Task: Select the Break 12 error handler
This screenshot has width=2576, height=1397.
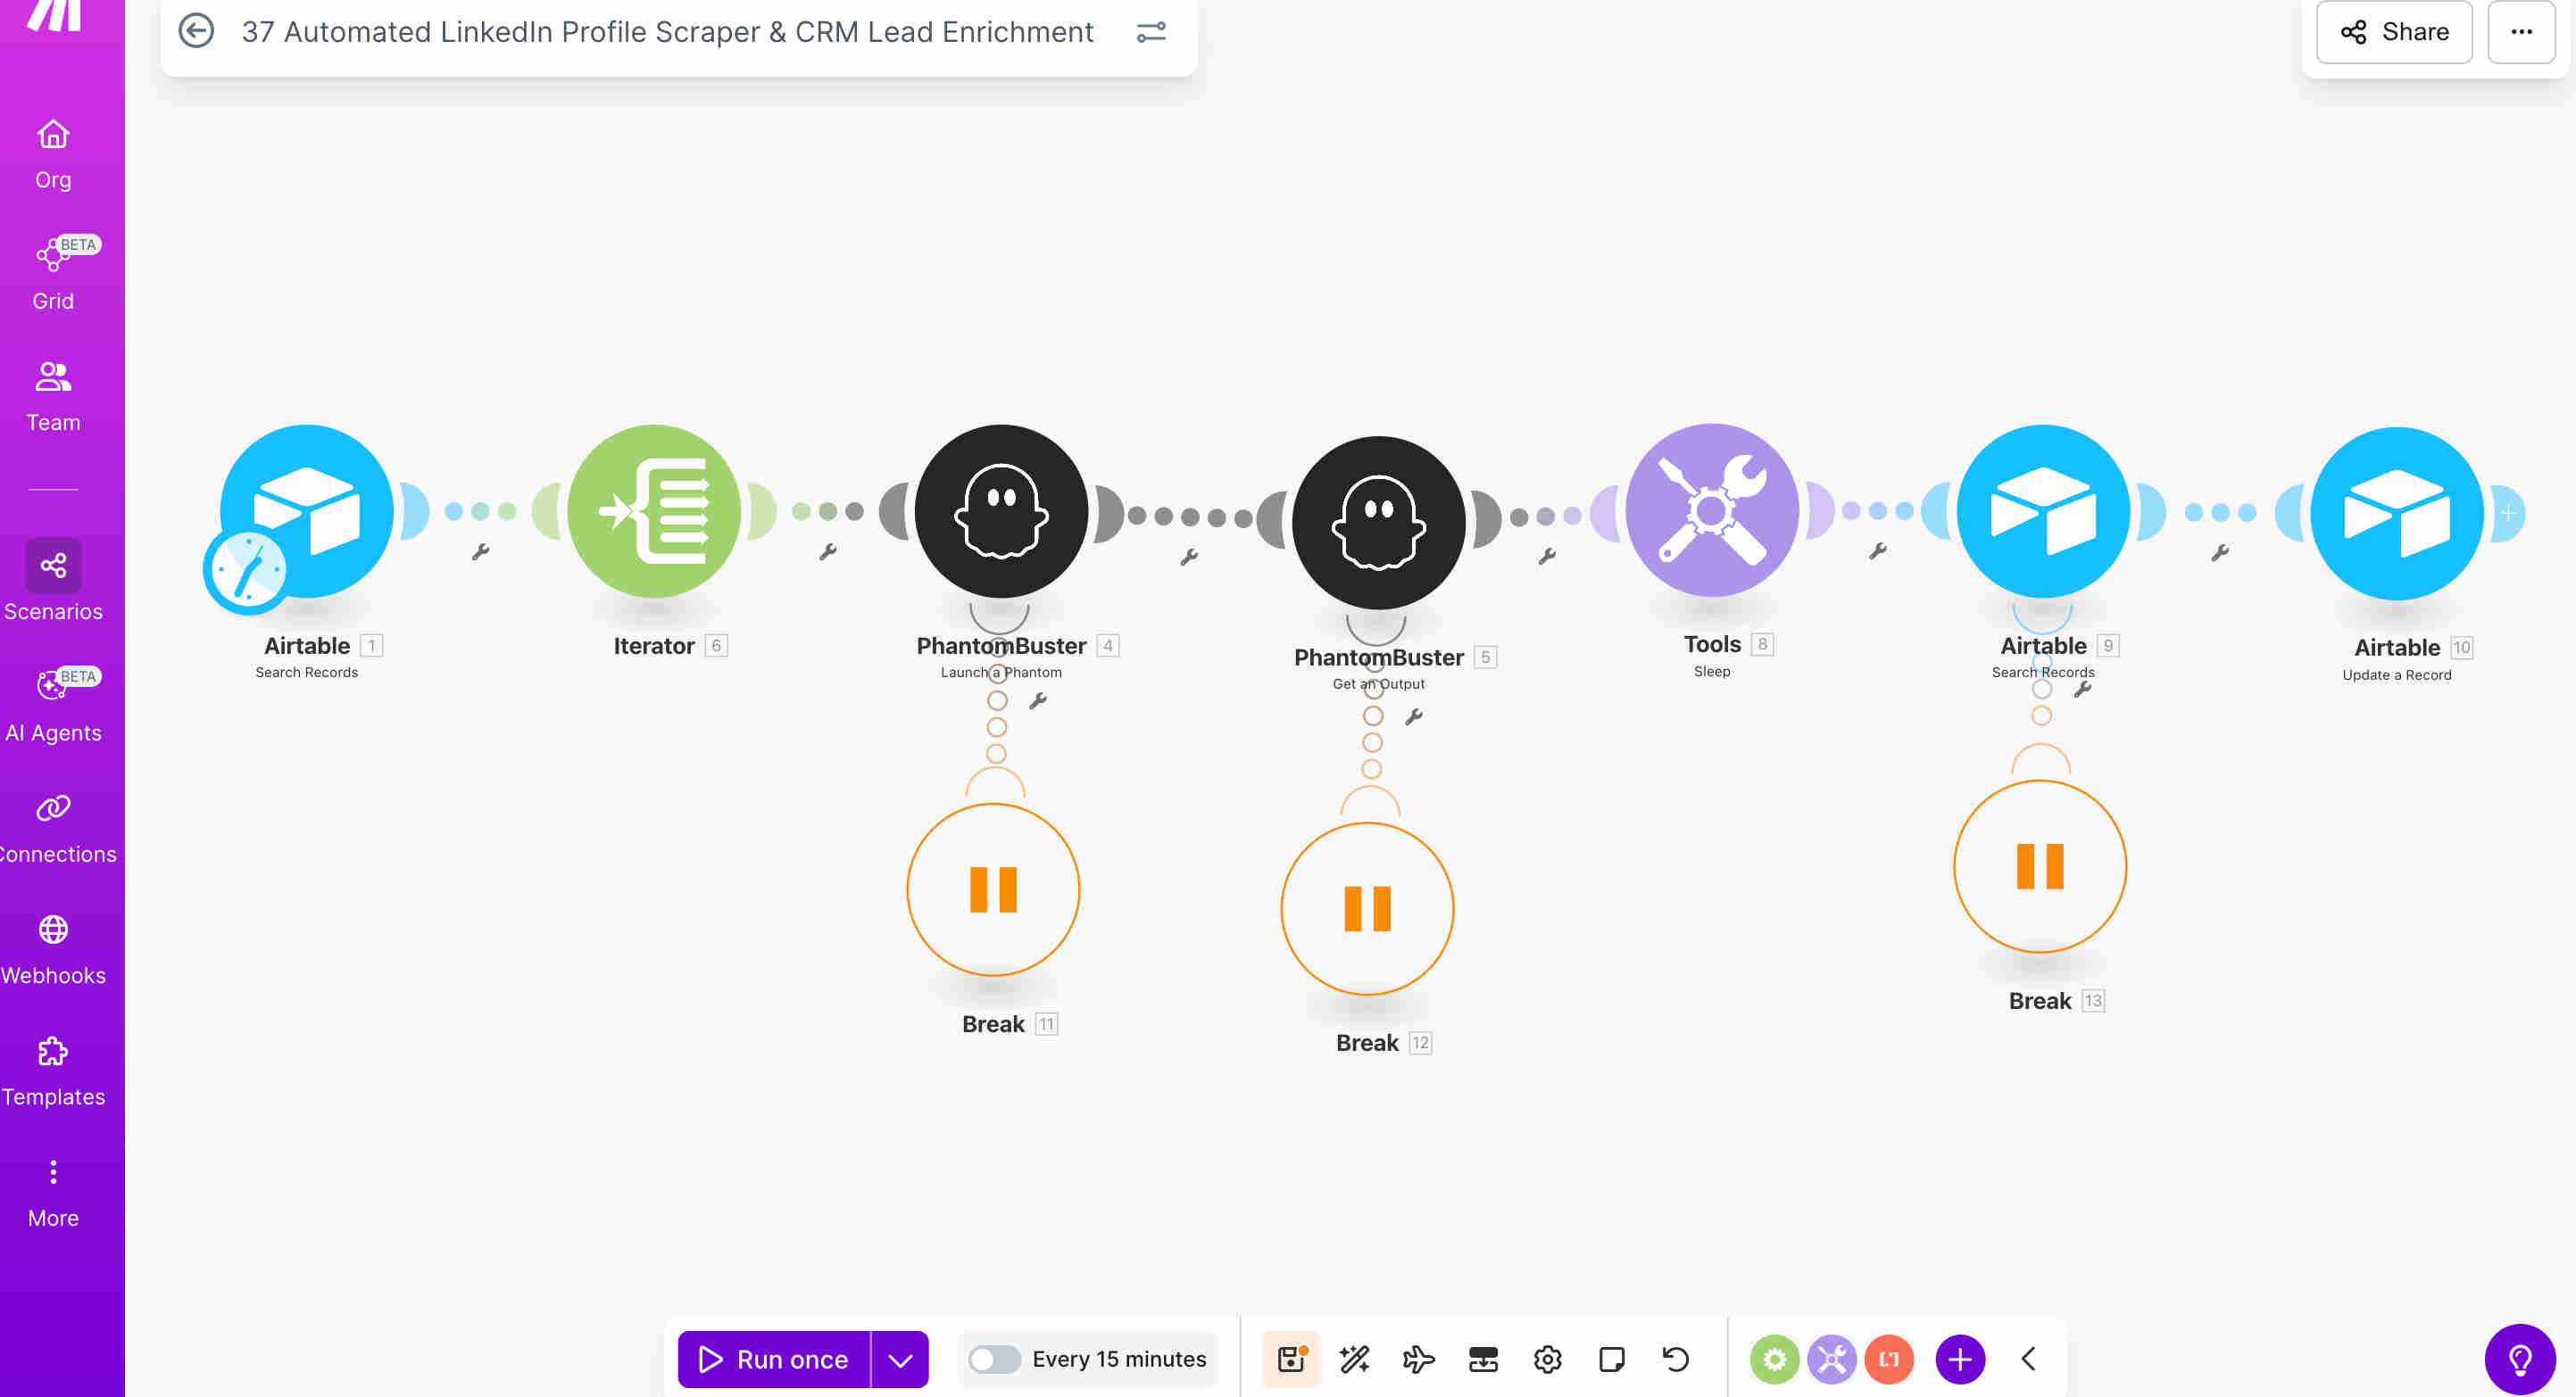Action: click(1367, 908)
